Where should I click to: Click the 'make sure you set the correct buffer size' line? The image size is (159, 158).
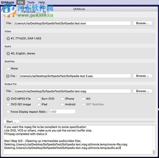point(48,131)
